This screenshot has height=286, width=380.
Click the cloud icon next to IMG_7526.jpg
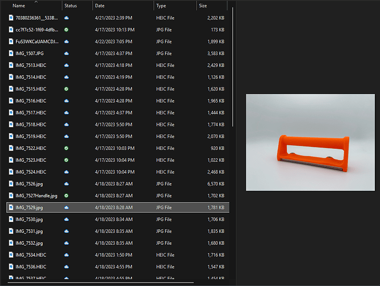pos(66,184)
